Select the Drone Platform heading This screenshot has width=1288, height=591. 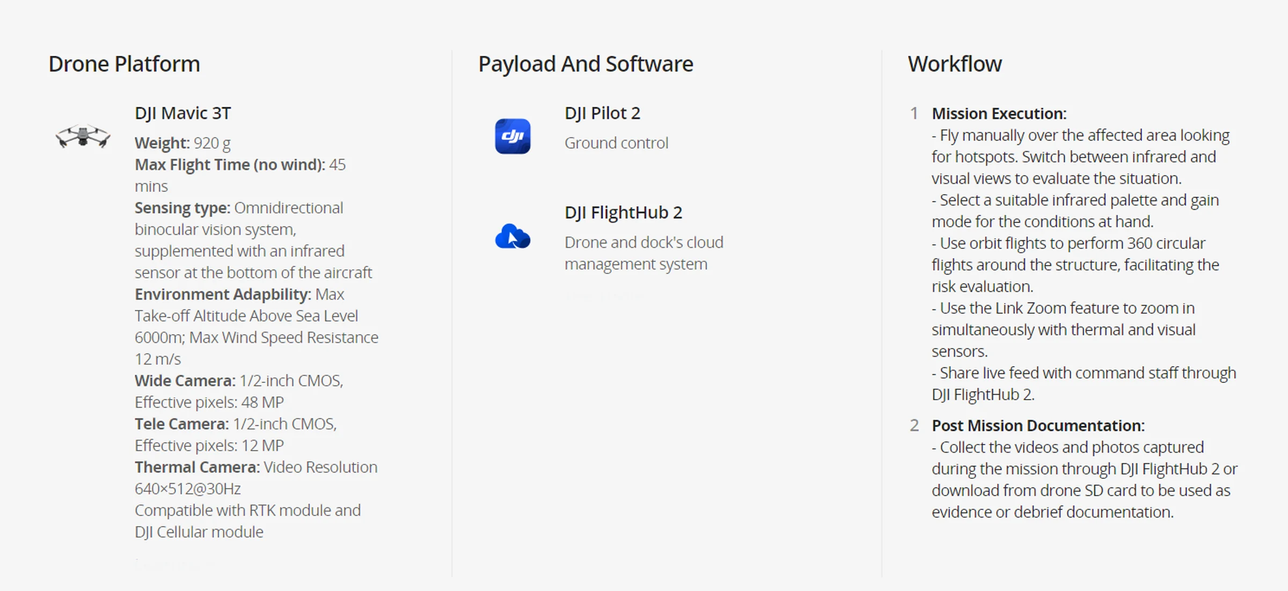pyautogui.click(x=124, y=64)
